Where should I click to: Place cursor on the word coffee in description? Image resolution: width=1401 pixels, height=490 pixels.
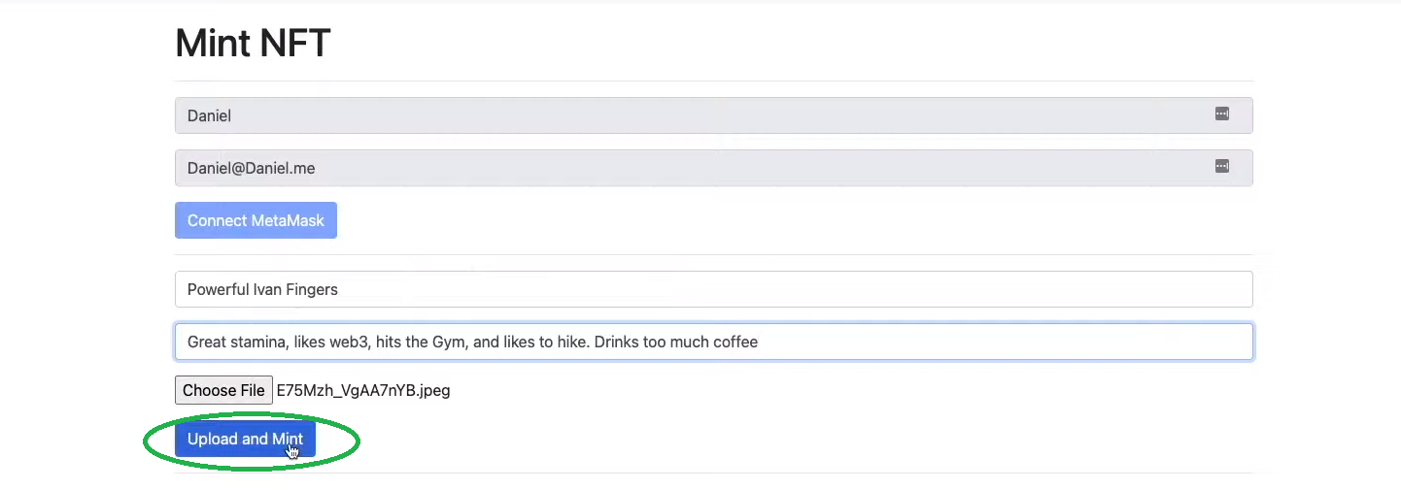tap(734, 342)
